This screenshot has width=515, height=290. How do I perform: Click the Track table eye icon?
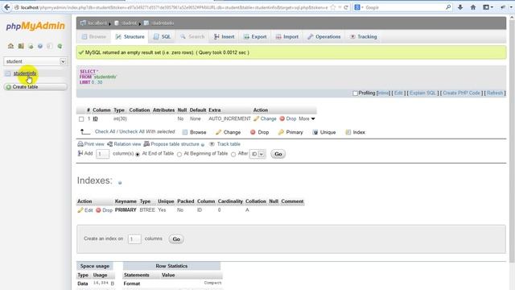pyautogui.click(x=212, y=144)
